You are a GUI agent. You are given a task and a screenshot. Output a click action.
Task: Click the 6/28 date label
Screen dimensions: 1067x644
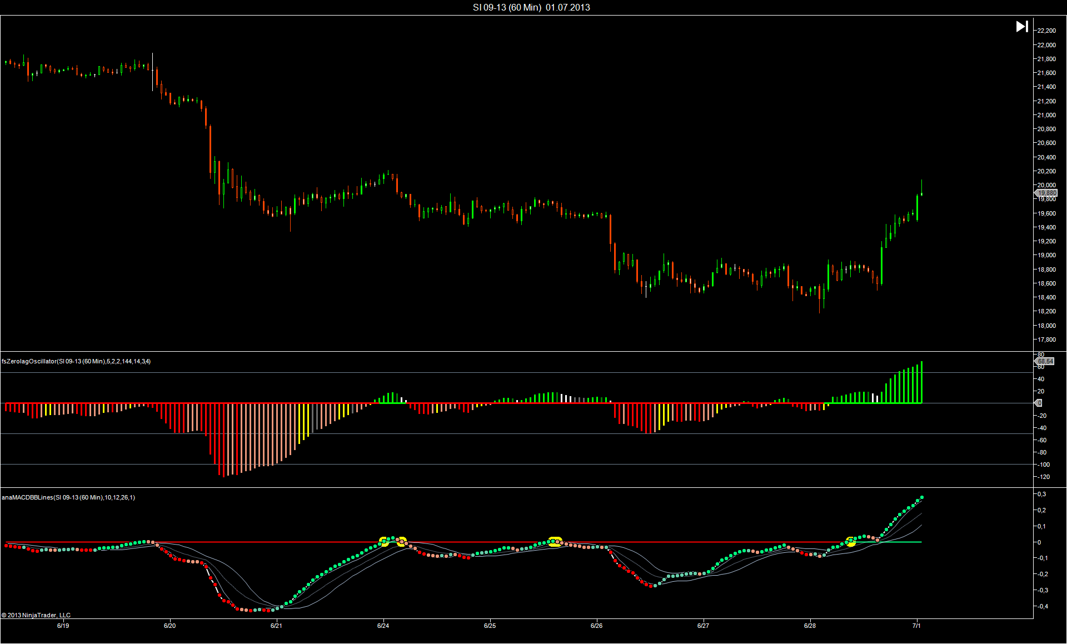coord(810,626)
